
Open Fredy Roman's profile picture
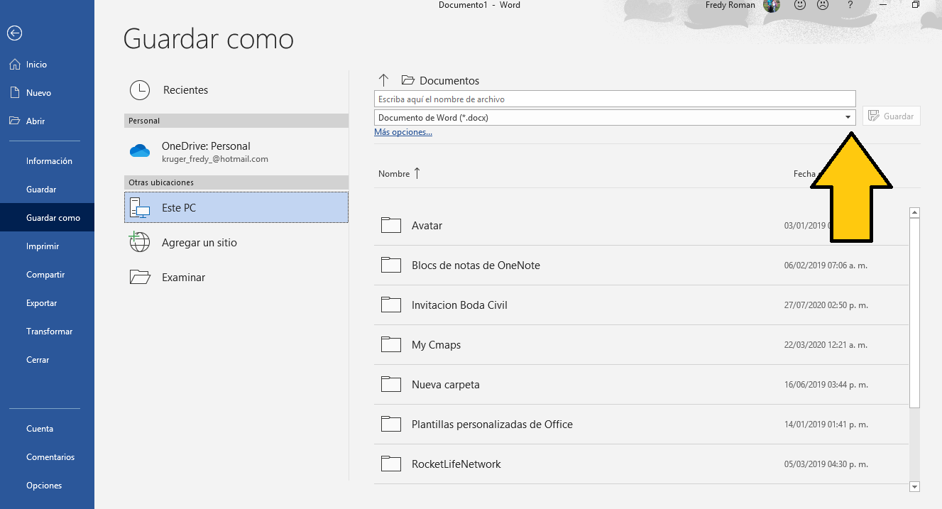(x=771, y=6)
